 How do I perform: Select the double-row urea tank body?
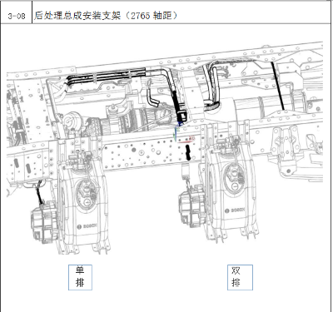point(232,191)
